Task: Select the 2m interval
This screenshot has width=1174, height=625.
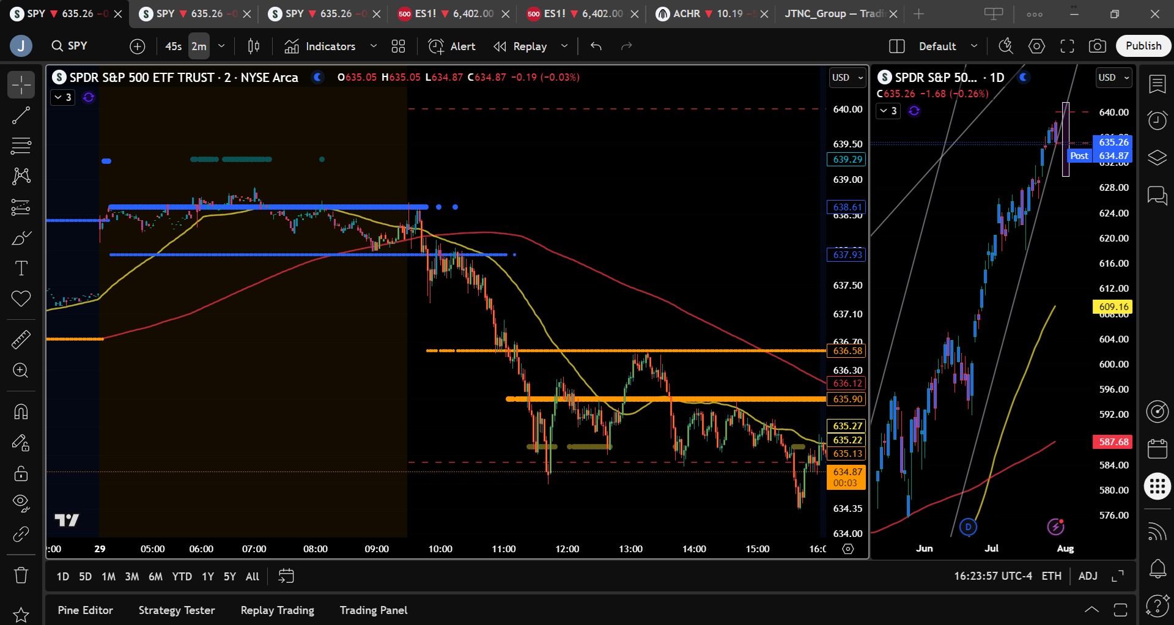Action: 199,46
